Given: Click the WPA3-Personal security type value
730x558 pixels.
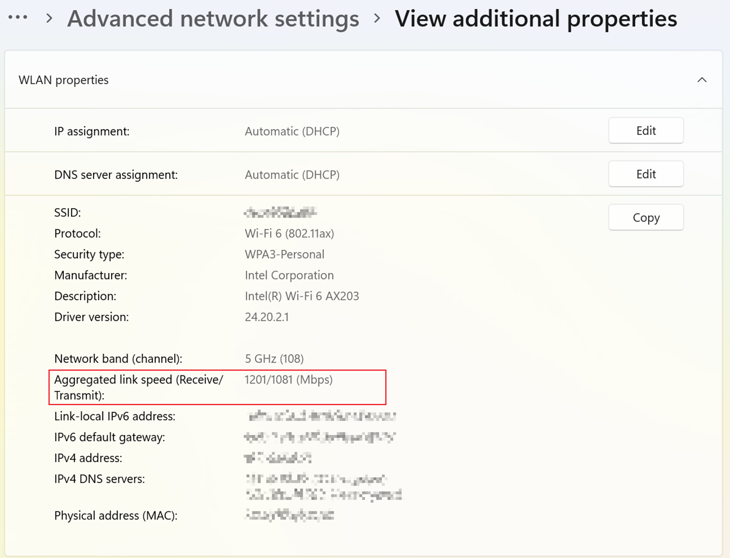Looking at the screenshot, I should coord(284,254).
